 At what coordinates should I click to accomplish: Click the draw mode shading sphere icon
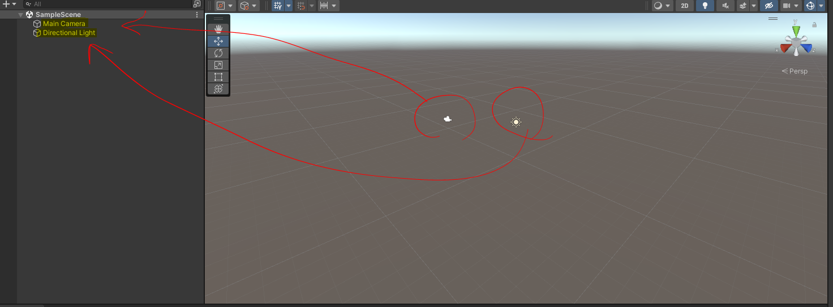tap(658, 6)
